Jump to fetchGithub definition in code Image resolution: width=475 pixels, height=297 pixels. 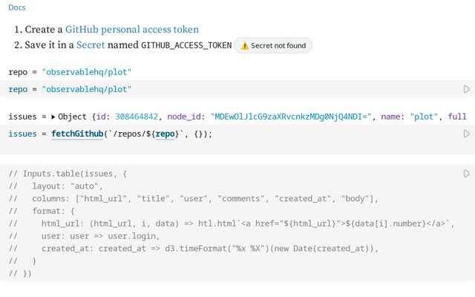76,134
